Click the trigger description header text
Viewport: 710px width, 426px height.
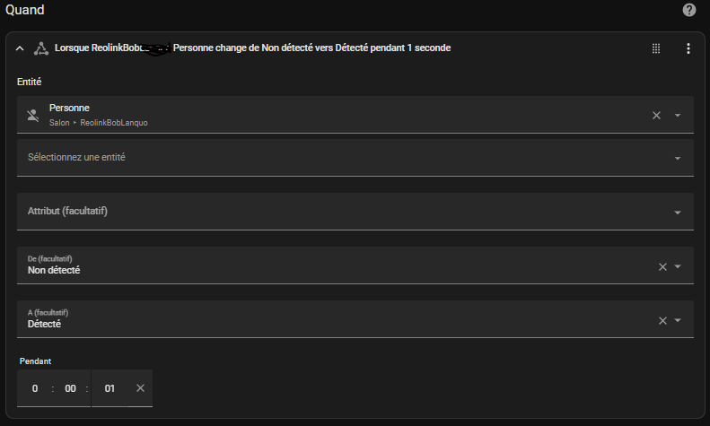tap(252, 48)
